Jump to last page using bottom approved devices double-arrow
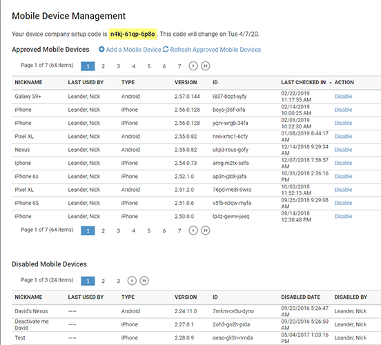Viewport: 381px width, 345px height. click(205, 230)
